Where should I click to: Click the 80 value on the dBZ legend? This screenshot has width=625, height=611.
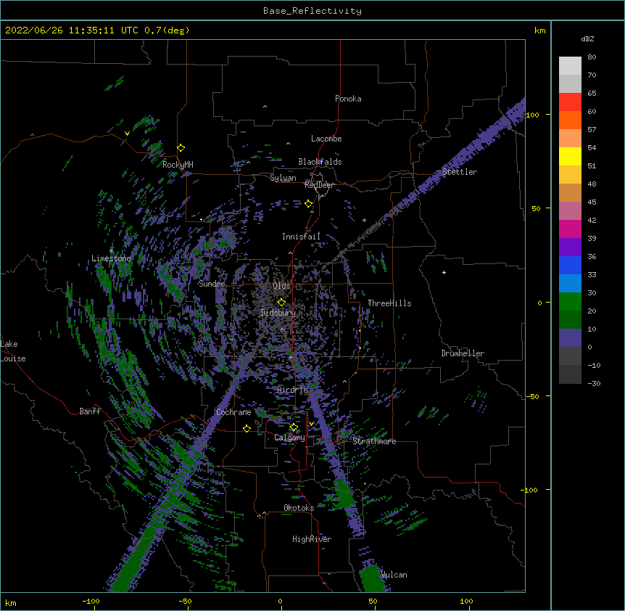(592, 57)
